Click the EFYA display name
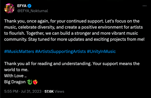 (x=22, y=6)
